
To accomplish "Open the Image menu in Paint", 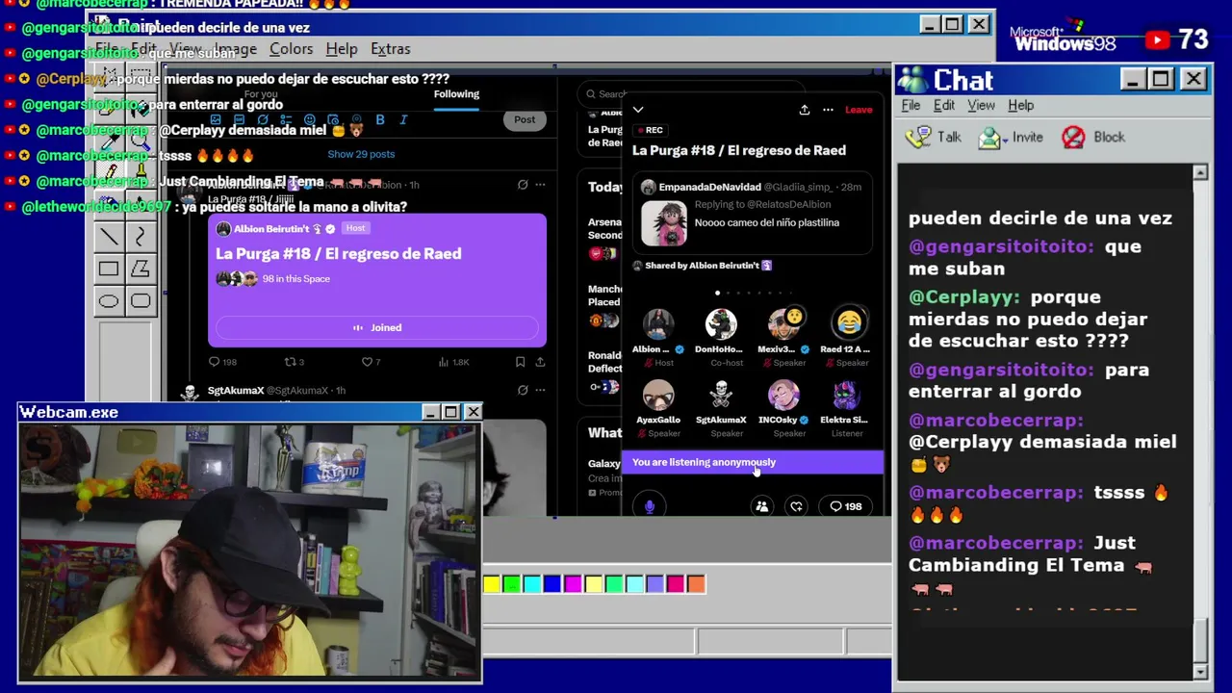I will [235, 49].
